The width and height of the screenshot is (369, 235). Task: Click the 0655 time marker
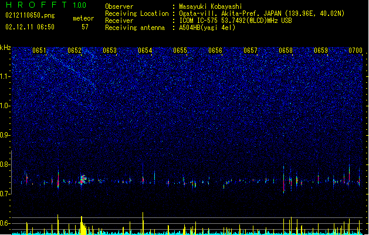pyautogui.click(x=180, y=51)
